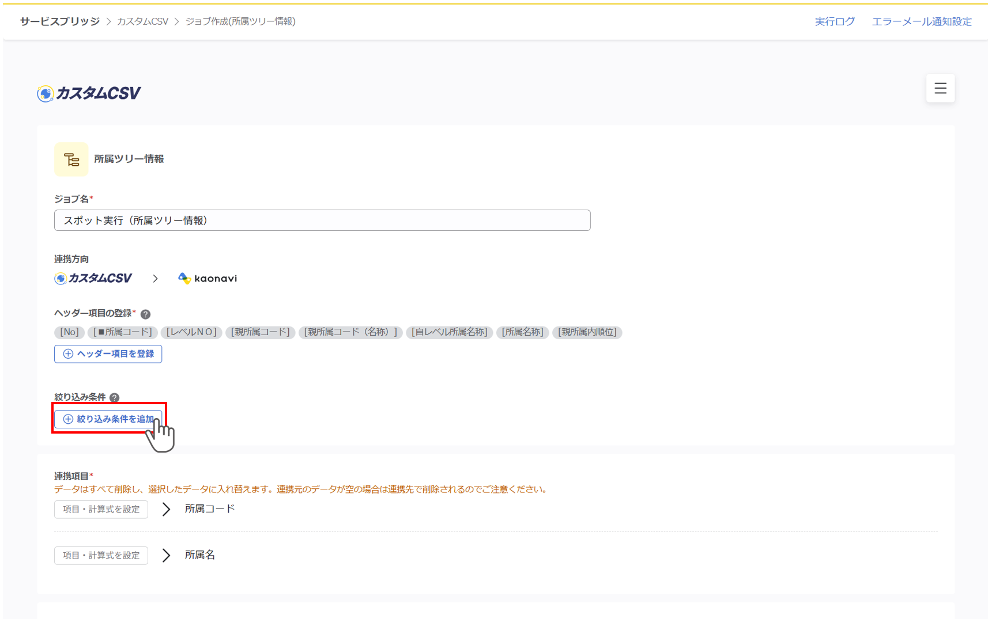Viewport: 988px width, 619px height.
Task: Open help tooltip beside ヘッダー項目の登録
Action: (146, 314)
